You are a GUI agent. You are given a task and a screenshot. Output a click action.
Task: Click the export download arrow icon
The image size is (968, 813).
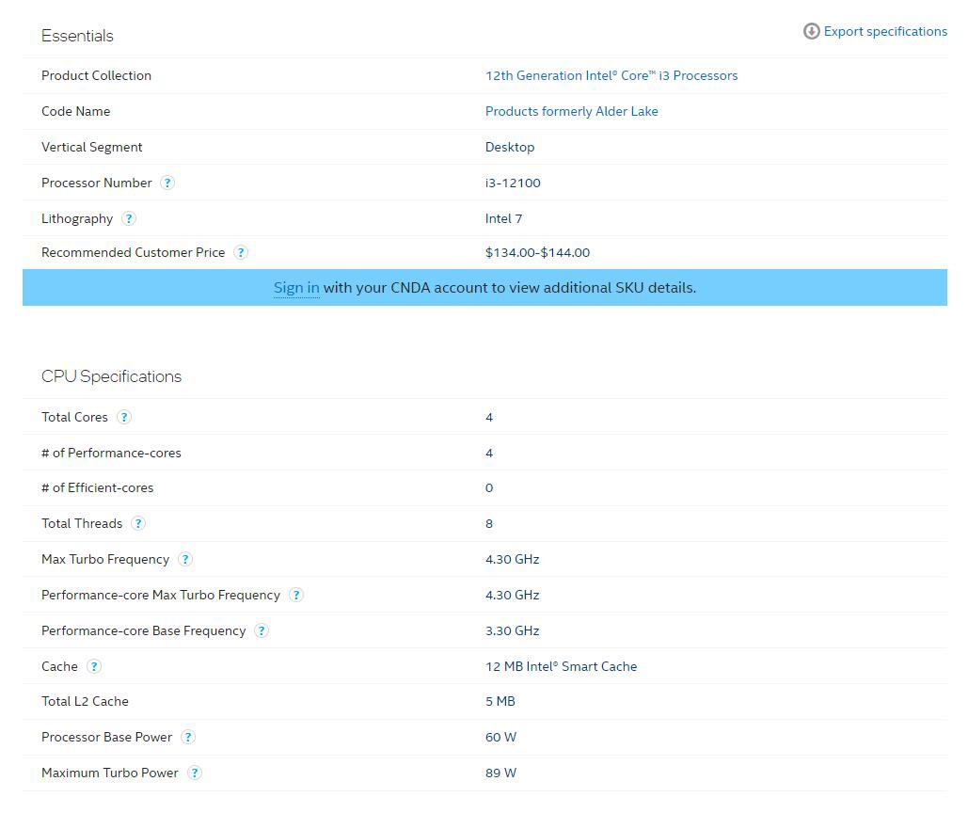tap(811, 31)
